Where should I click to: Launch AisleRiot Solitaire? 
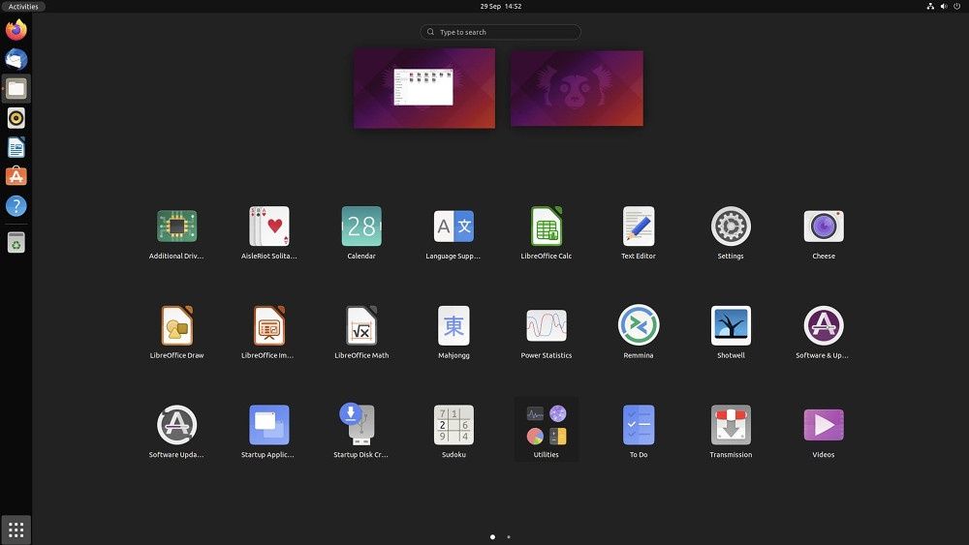[x=268, y=226]
